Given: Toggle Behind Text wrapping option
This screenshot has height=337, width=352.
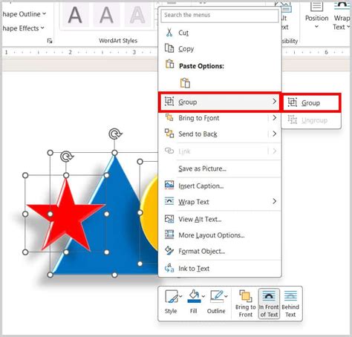Looking at the screenshot, I should click(290, 304).
